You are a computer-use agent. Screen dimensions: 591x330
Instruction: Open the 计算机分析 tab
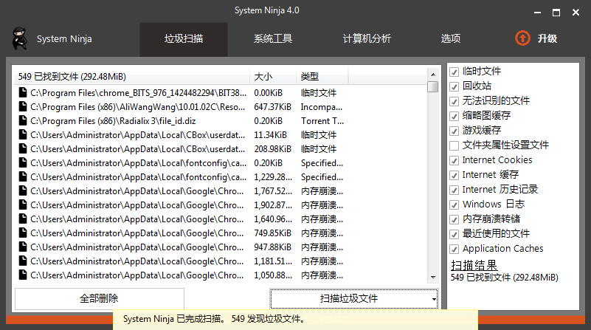pyautogui.click(x=367, y=39)
